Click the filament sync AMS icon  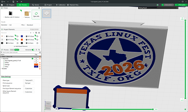click(x=36, y=33)
